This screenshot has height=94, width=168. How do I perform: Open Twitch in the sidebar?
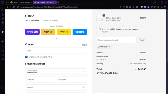[x=3, y=32]
